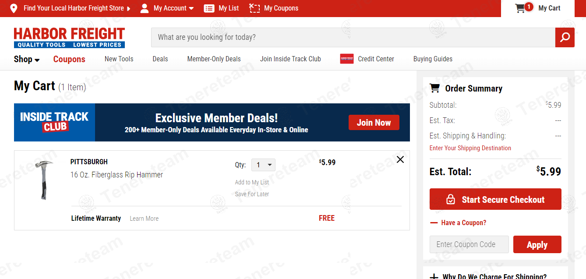The height and width of the screenshot is (279, 586).
Task: Click the My Account person icon
Action: coord(145,8)
